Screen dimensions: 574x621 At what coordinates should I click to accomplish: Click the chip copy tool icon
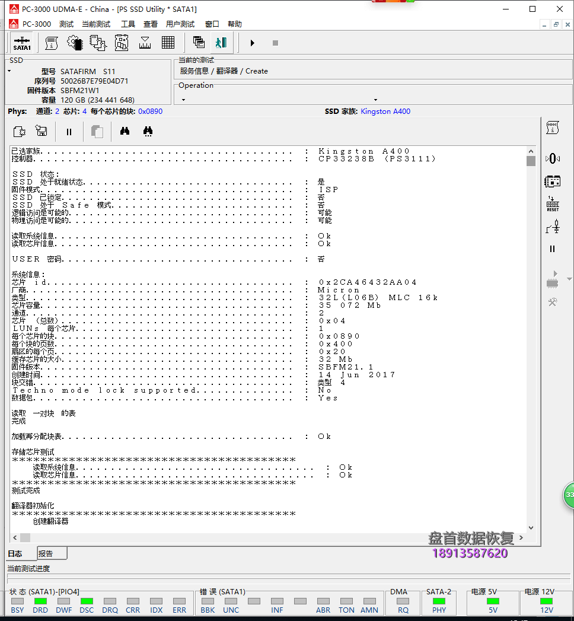coord(98,43)
